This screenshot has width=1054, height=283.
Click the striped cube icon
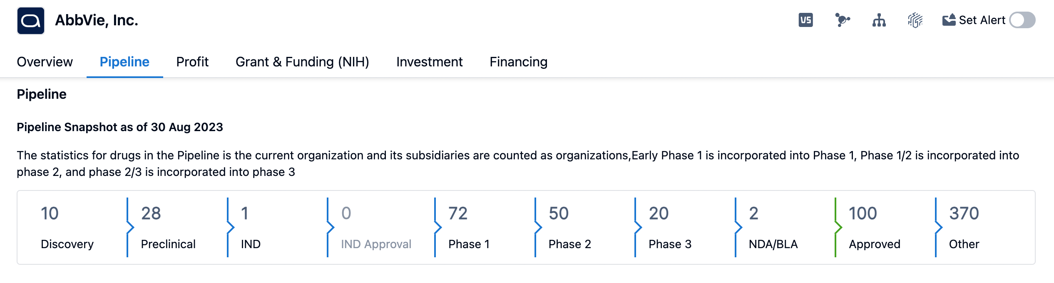coord(915,20)
